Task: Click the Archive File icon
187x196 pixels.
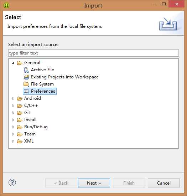Action: [26, 70]
